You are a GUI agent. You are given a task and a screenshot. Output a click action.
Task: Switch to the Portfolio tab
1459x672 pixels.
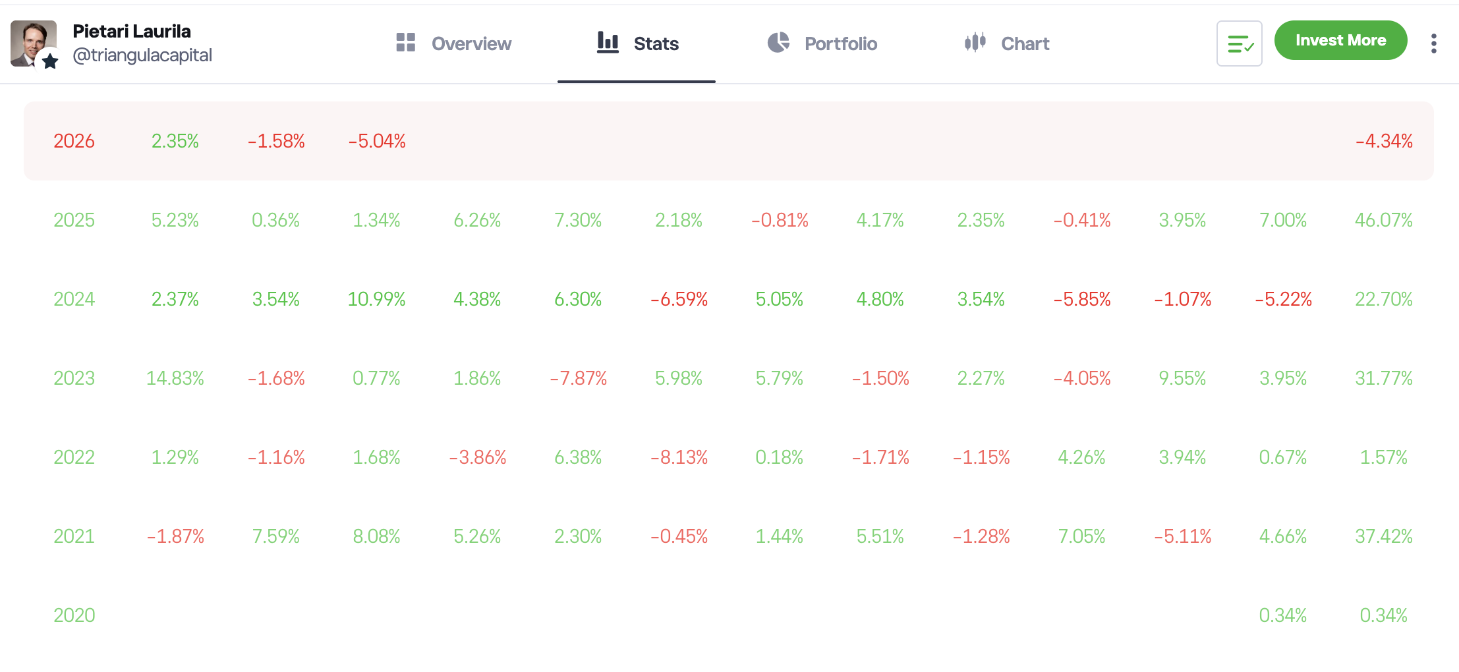(840, 43)
